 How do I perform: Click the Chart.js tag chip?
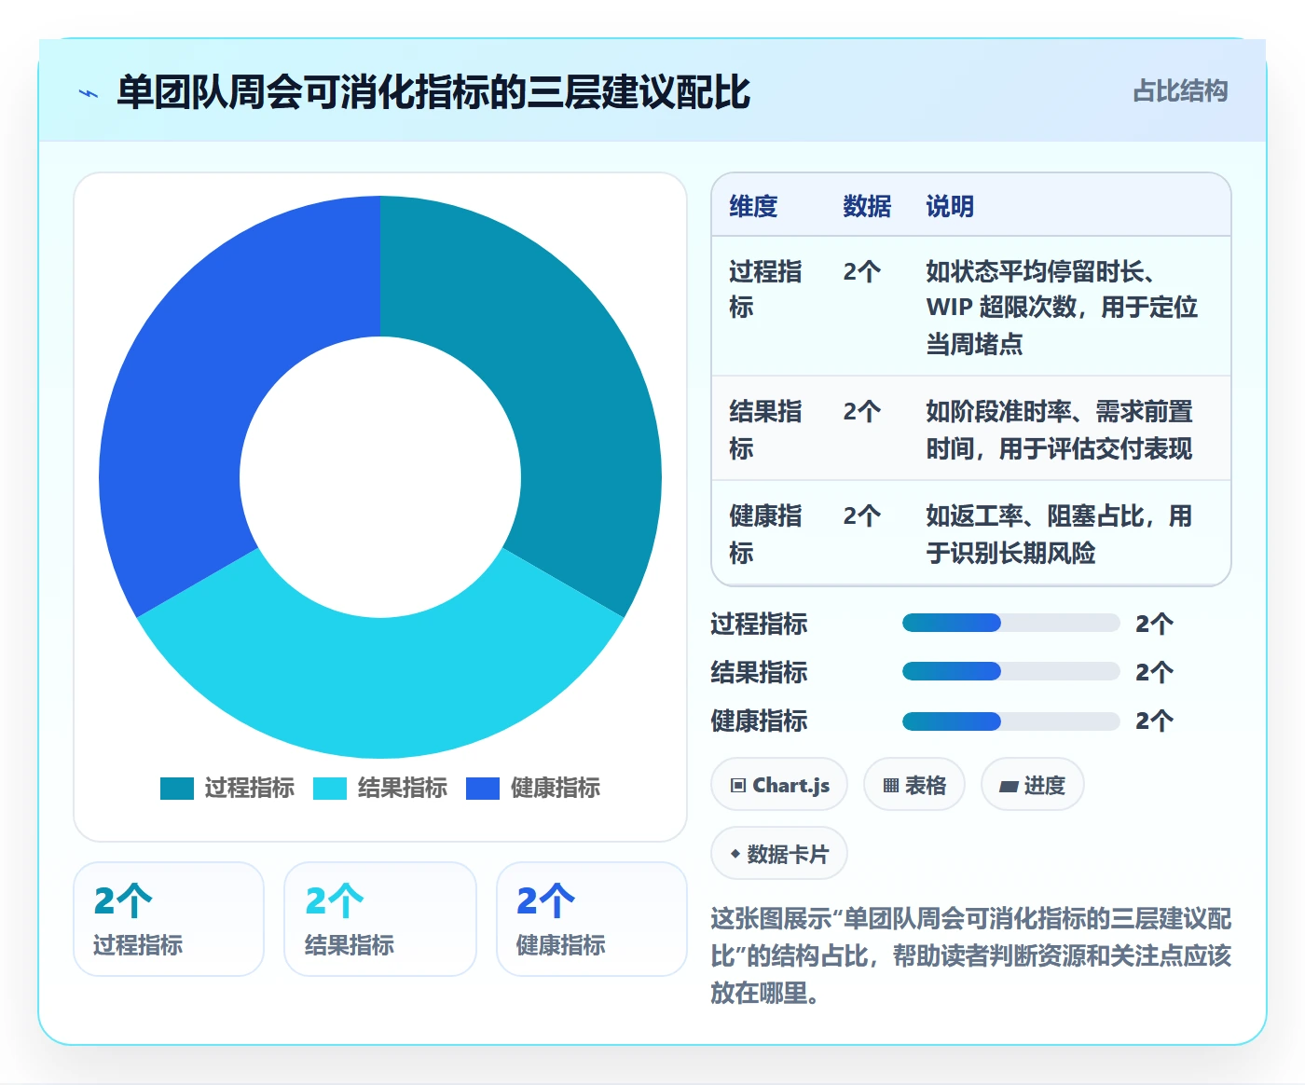779,785
